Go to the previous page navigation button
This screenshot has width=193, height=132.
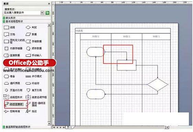(x=57, y=128)
